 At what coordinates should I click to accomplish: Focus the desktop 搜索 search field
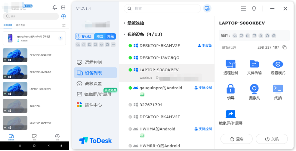[162, 8]
